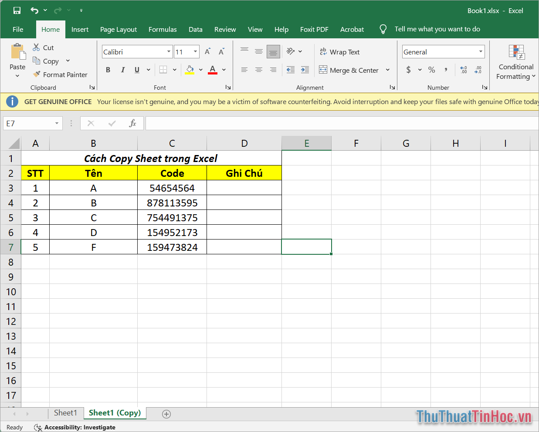Apply Percent Style
This screenshot has height=432, width=539.
pyautogui.click(x=432, y=70)
